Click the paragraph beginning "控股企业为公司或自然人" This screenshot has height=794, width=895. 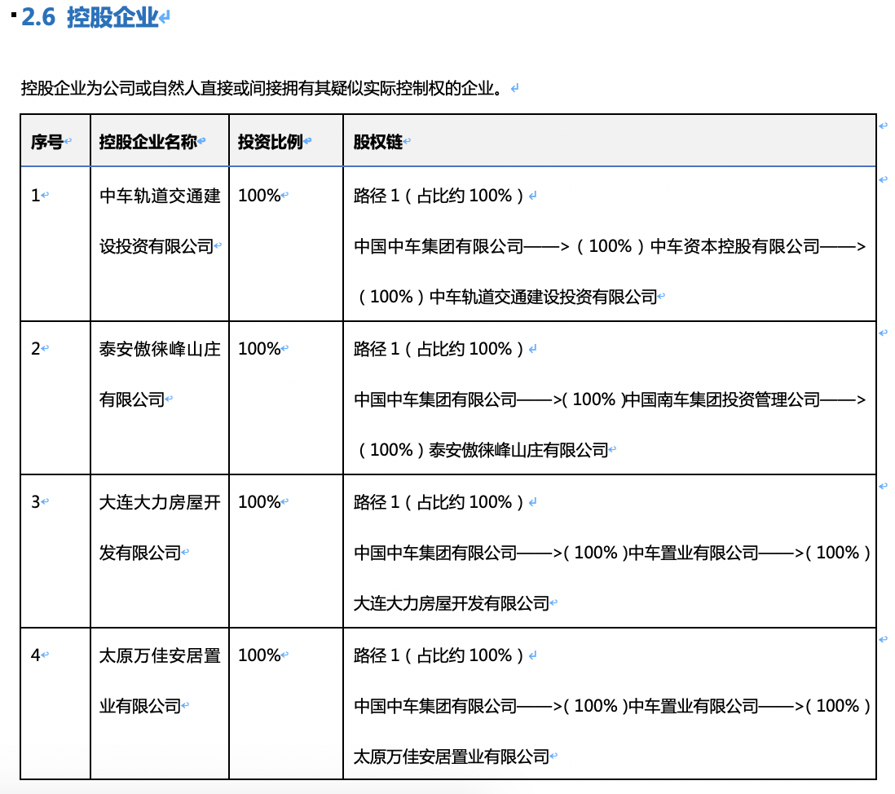262,89
